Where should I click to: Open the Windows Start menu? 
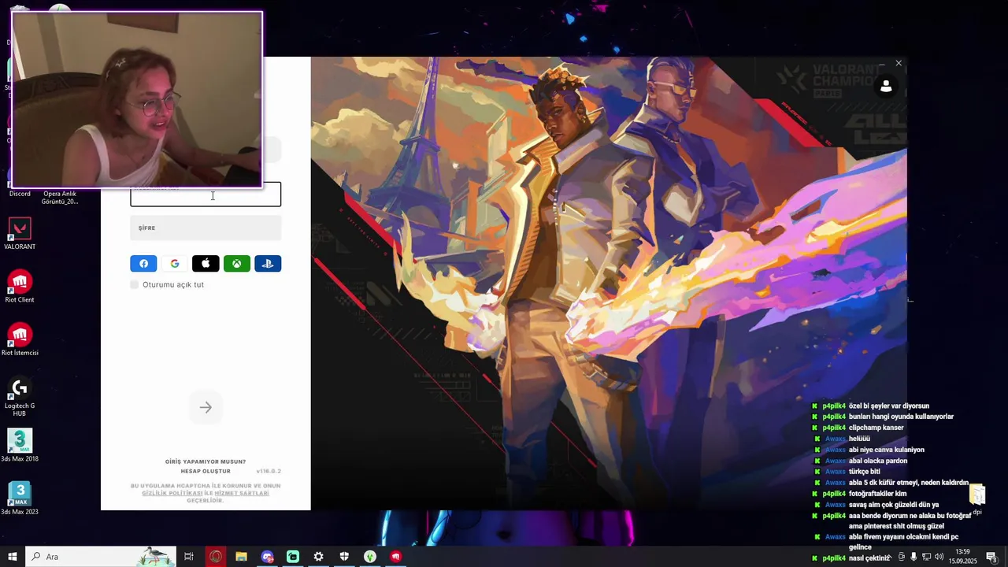(x=13, y=557)
